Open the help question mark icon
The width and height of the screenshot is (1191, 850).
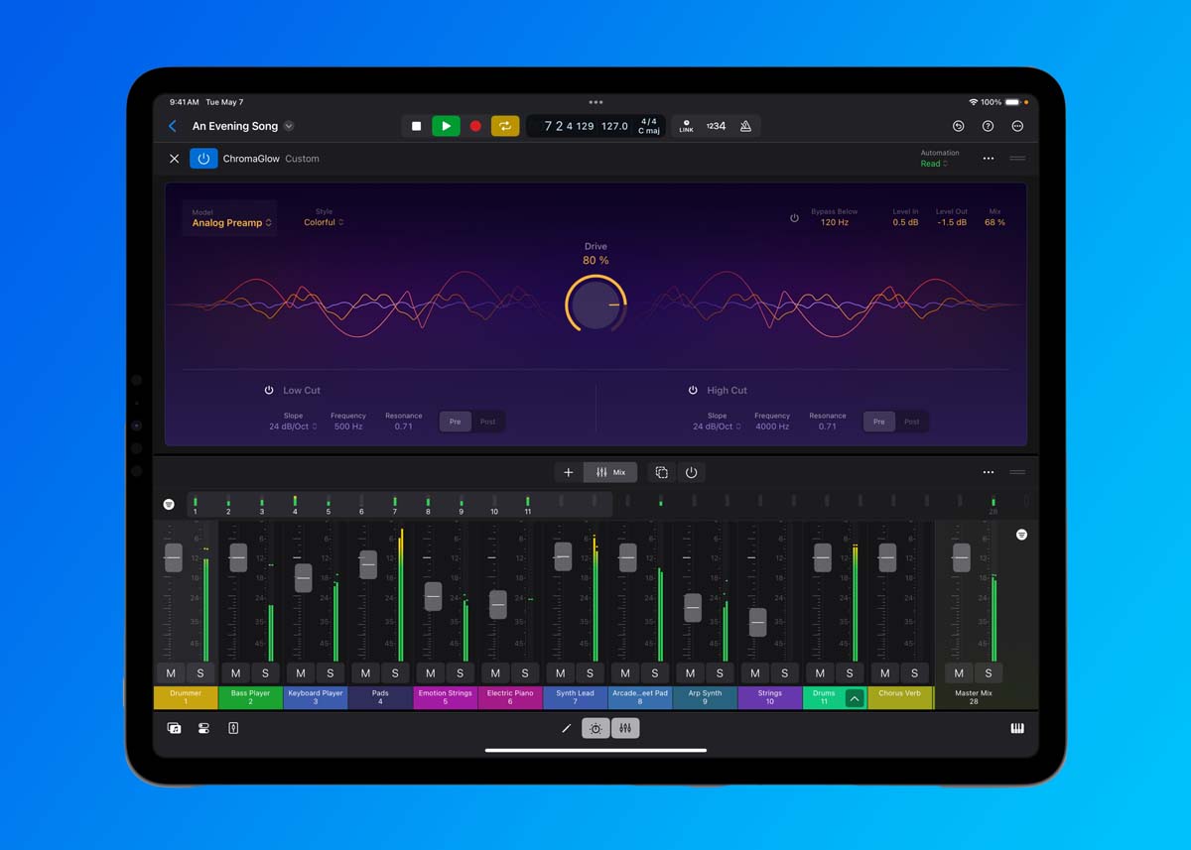[988, 126]
